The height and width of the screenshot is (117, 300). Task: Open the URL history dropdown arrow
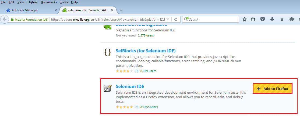168,20
